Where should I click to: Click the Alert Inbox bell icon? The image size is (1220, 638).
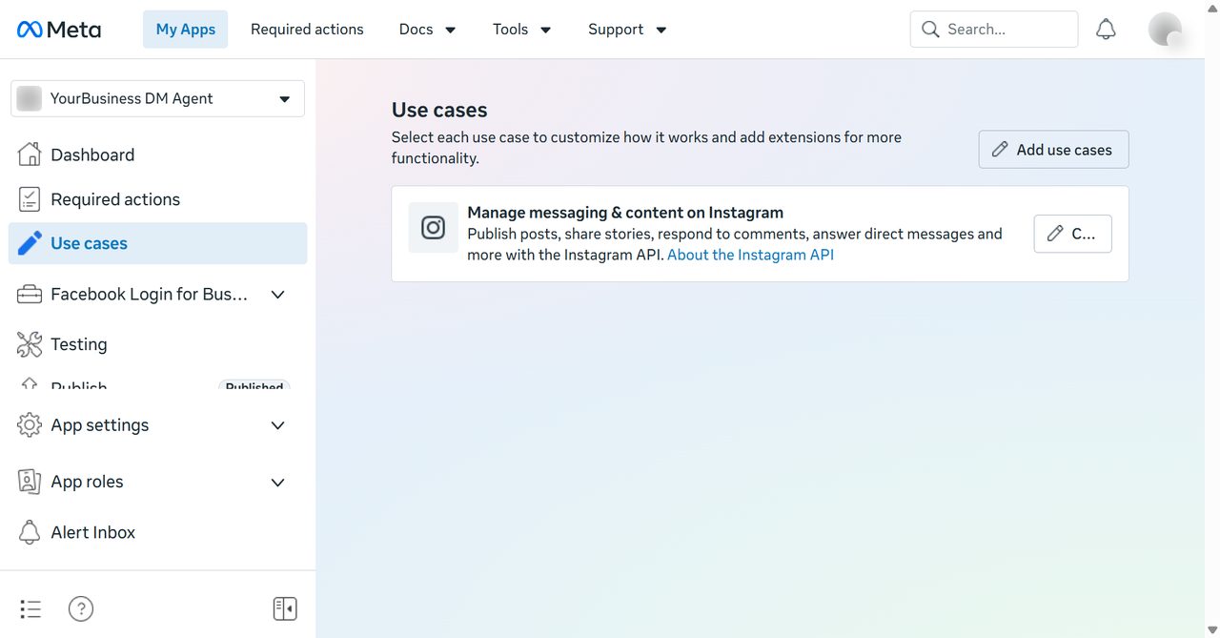30,532
